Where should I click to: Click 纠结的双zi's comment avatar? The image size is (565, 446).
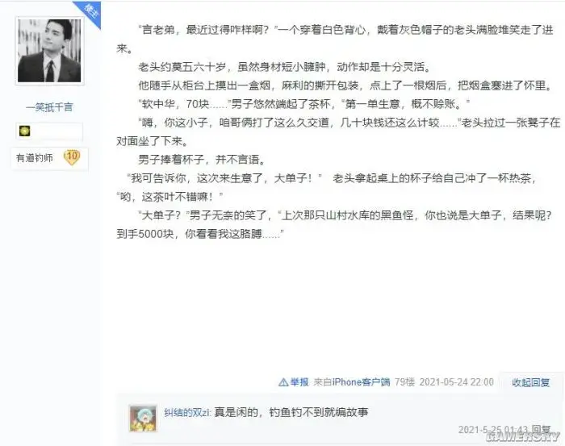(143, 418)
